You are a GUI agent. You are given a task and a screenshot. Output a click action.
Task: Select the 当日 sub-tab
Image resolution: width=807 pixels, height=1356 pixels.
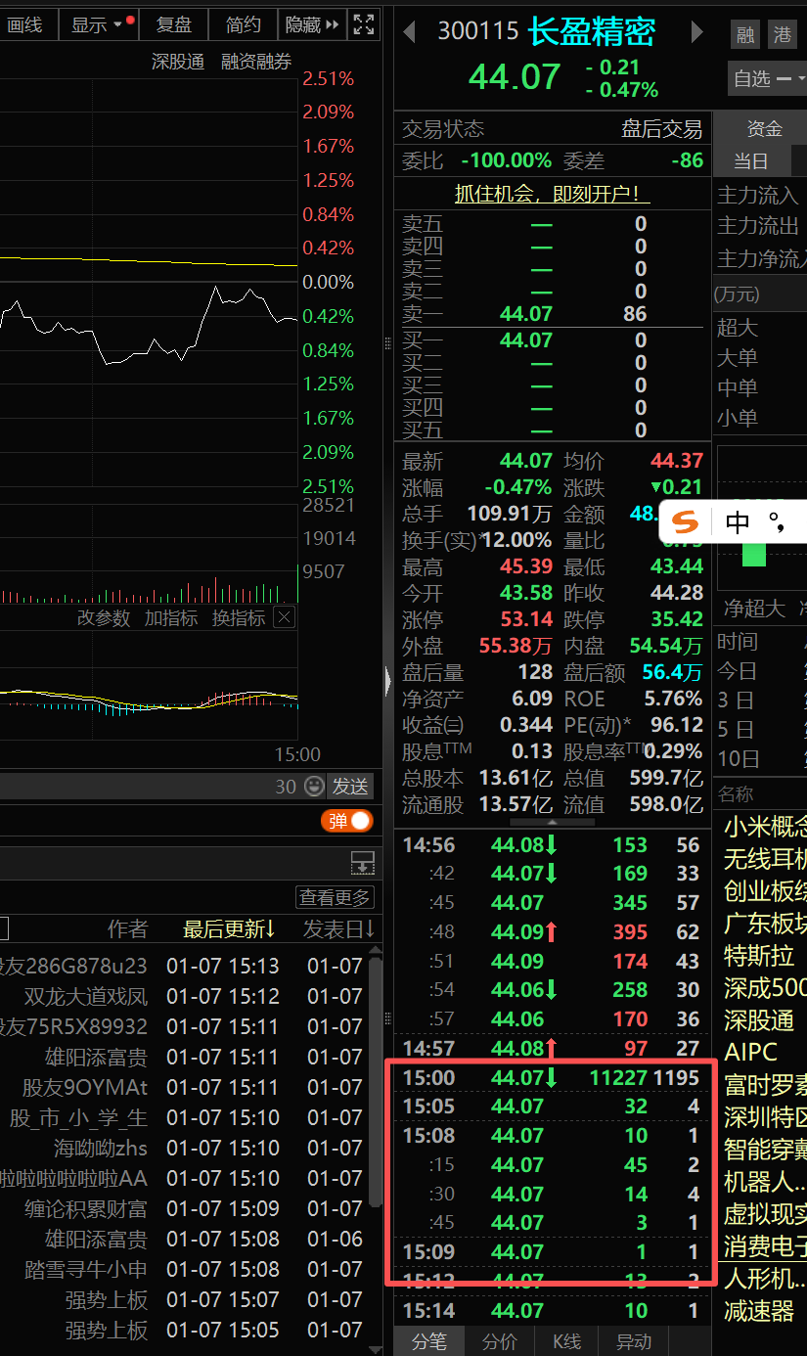click(751, 161)
